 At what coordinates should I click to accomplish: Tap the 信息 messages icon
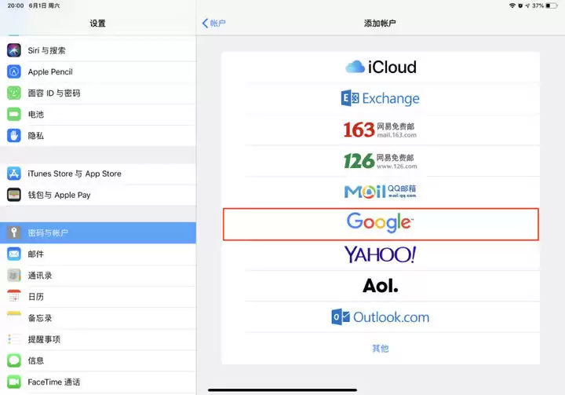[x=13, y=360]
